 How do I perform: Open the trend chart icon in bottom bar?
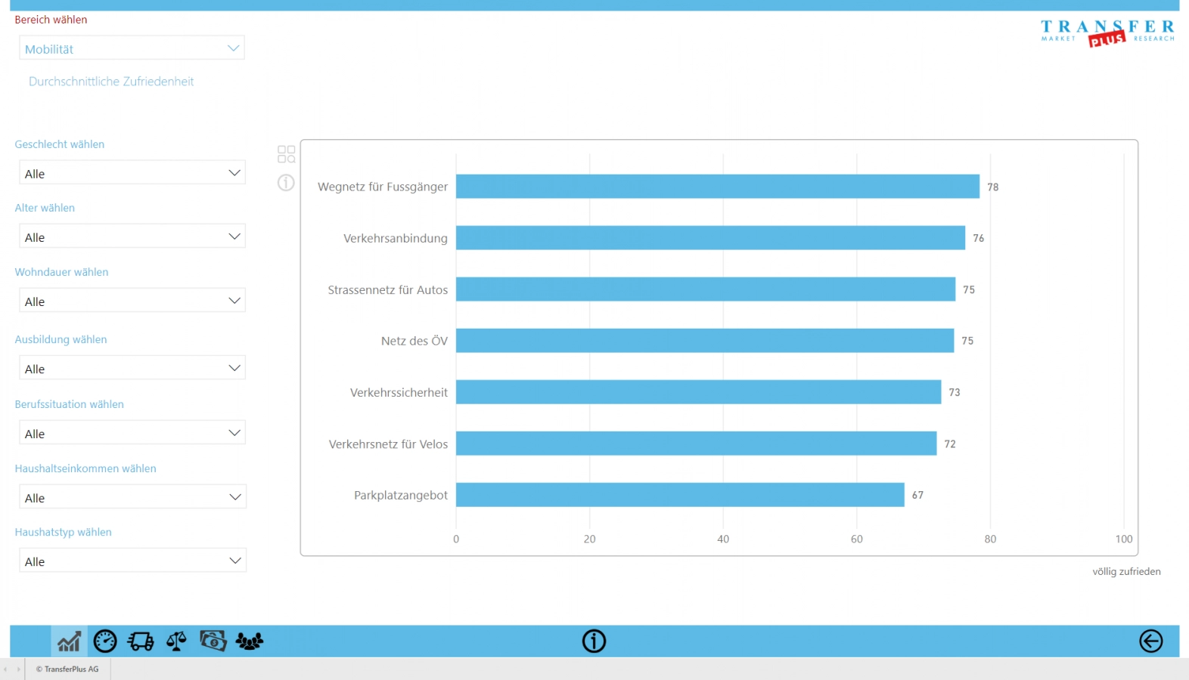(x=69, y=641)
